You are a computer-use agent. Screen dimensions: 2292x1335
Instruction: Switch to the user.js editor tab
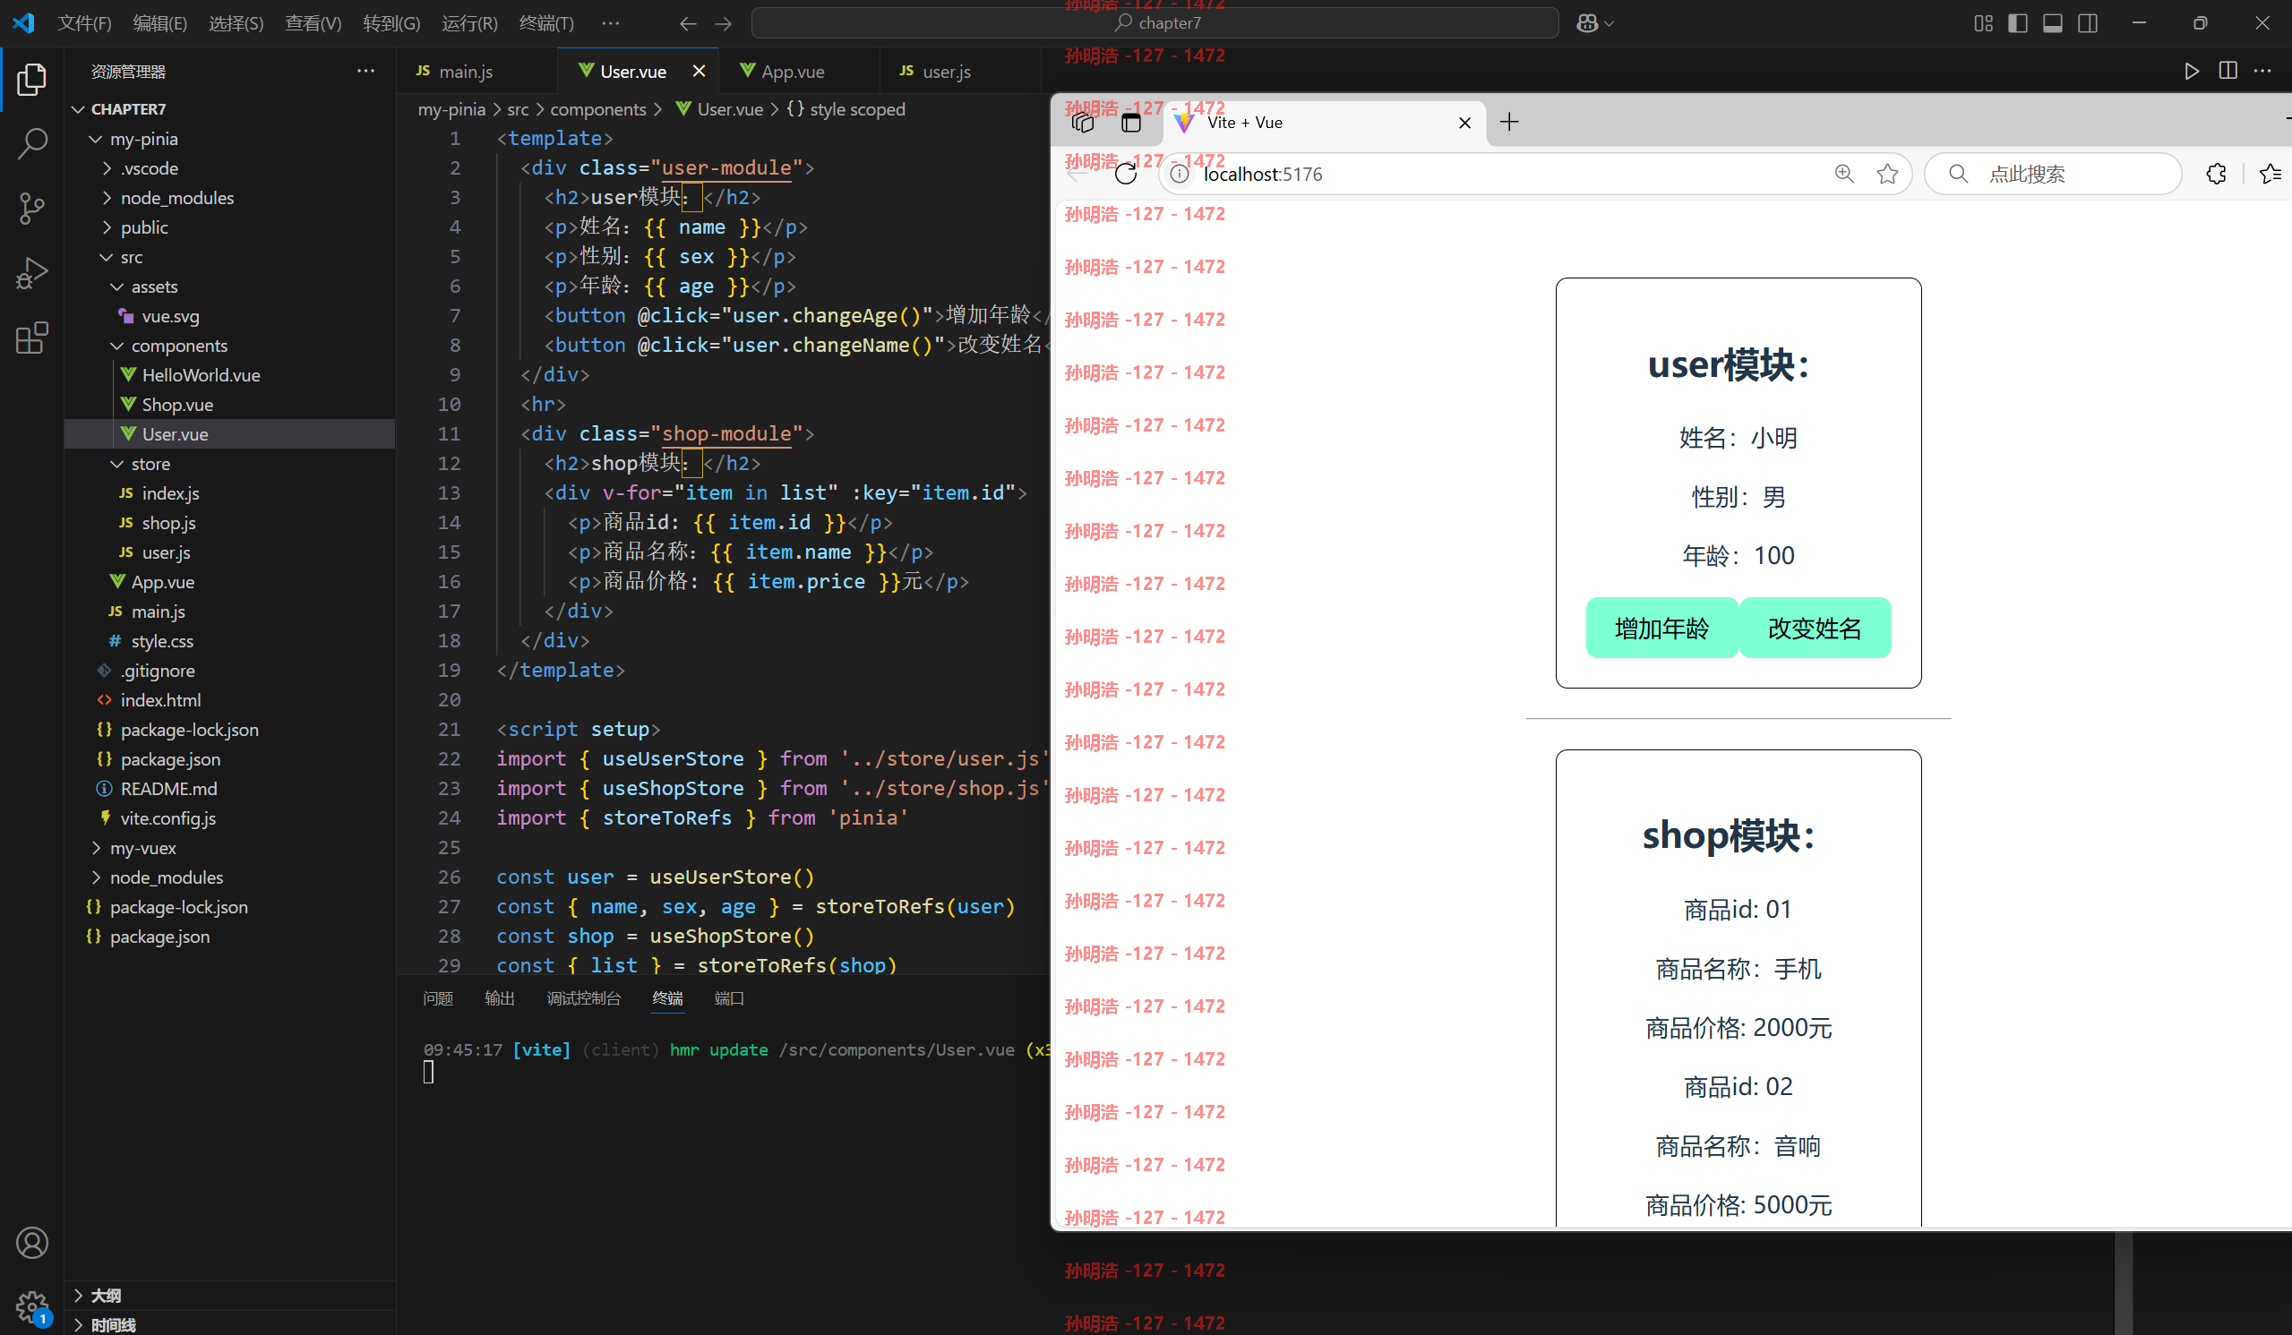[x=959, y=71]
